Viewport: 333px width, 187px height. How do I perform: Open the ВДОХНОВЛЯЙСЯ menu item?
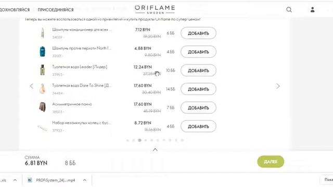click(x=15, y=10)
